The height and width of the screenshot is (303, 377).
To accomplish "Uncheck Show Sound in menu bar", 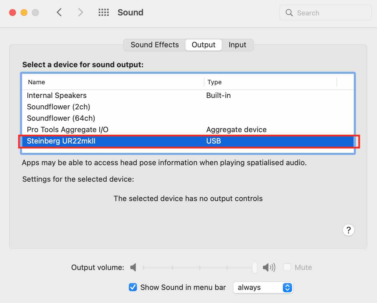I will click(x=133, y=287).
